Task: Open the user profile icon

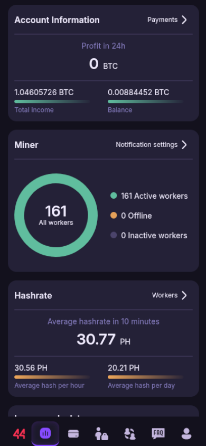Action: coord(186,434)
